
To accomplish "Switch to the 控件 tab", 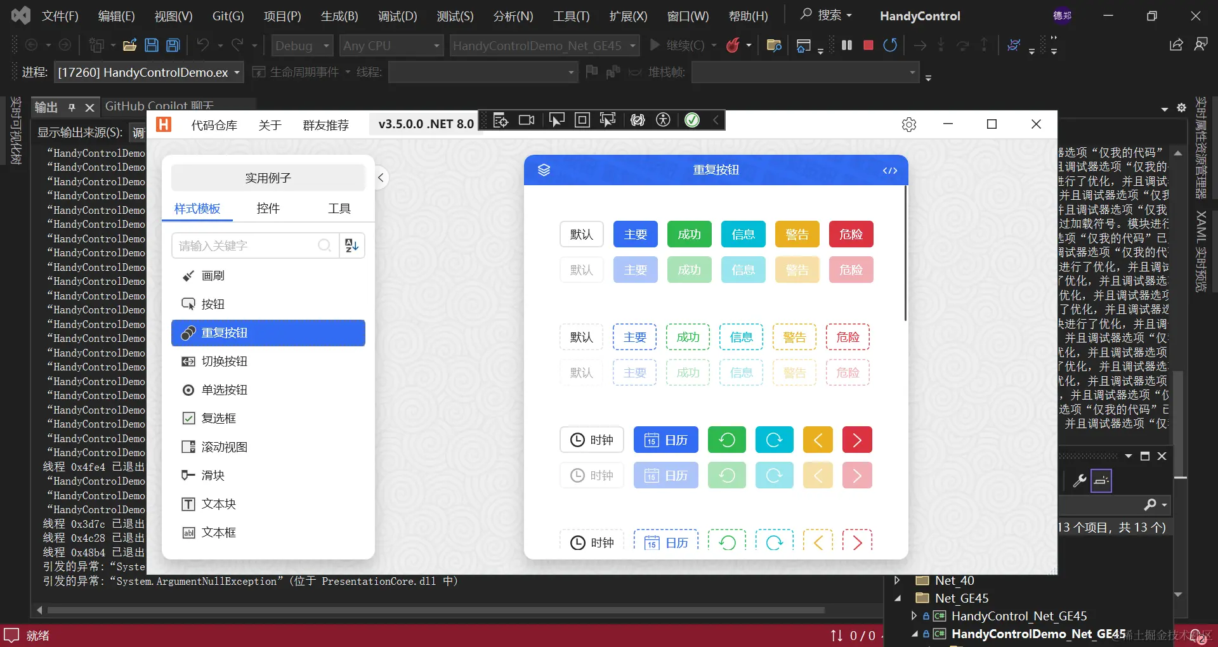I will point(268,209).
